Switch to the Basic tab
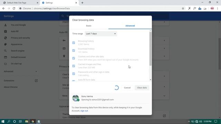The width and height of the screenshot is (221, 124). tap(89, 26)
